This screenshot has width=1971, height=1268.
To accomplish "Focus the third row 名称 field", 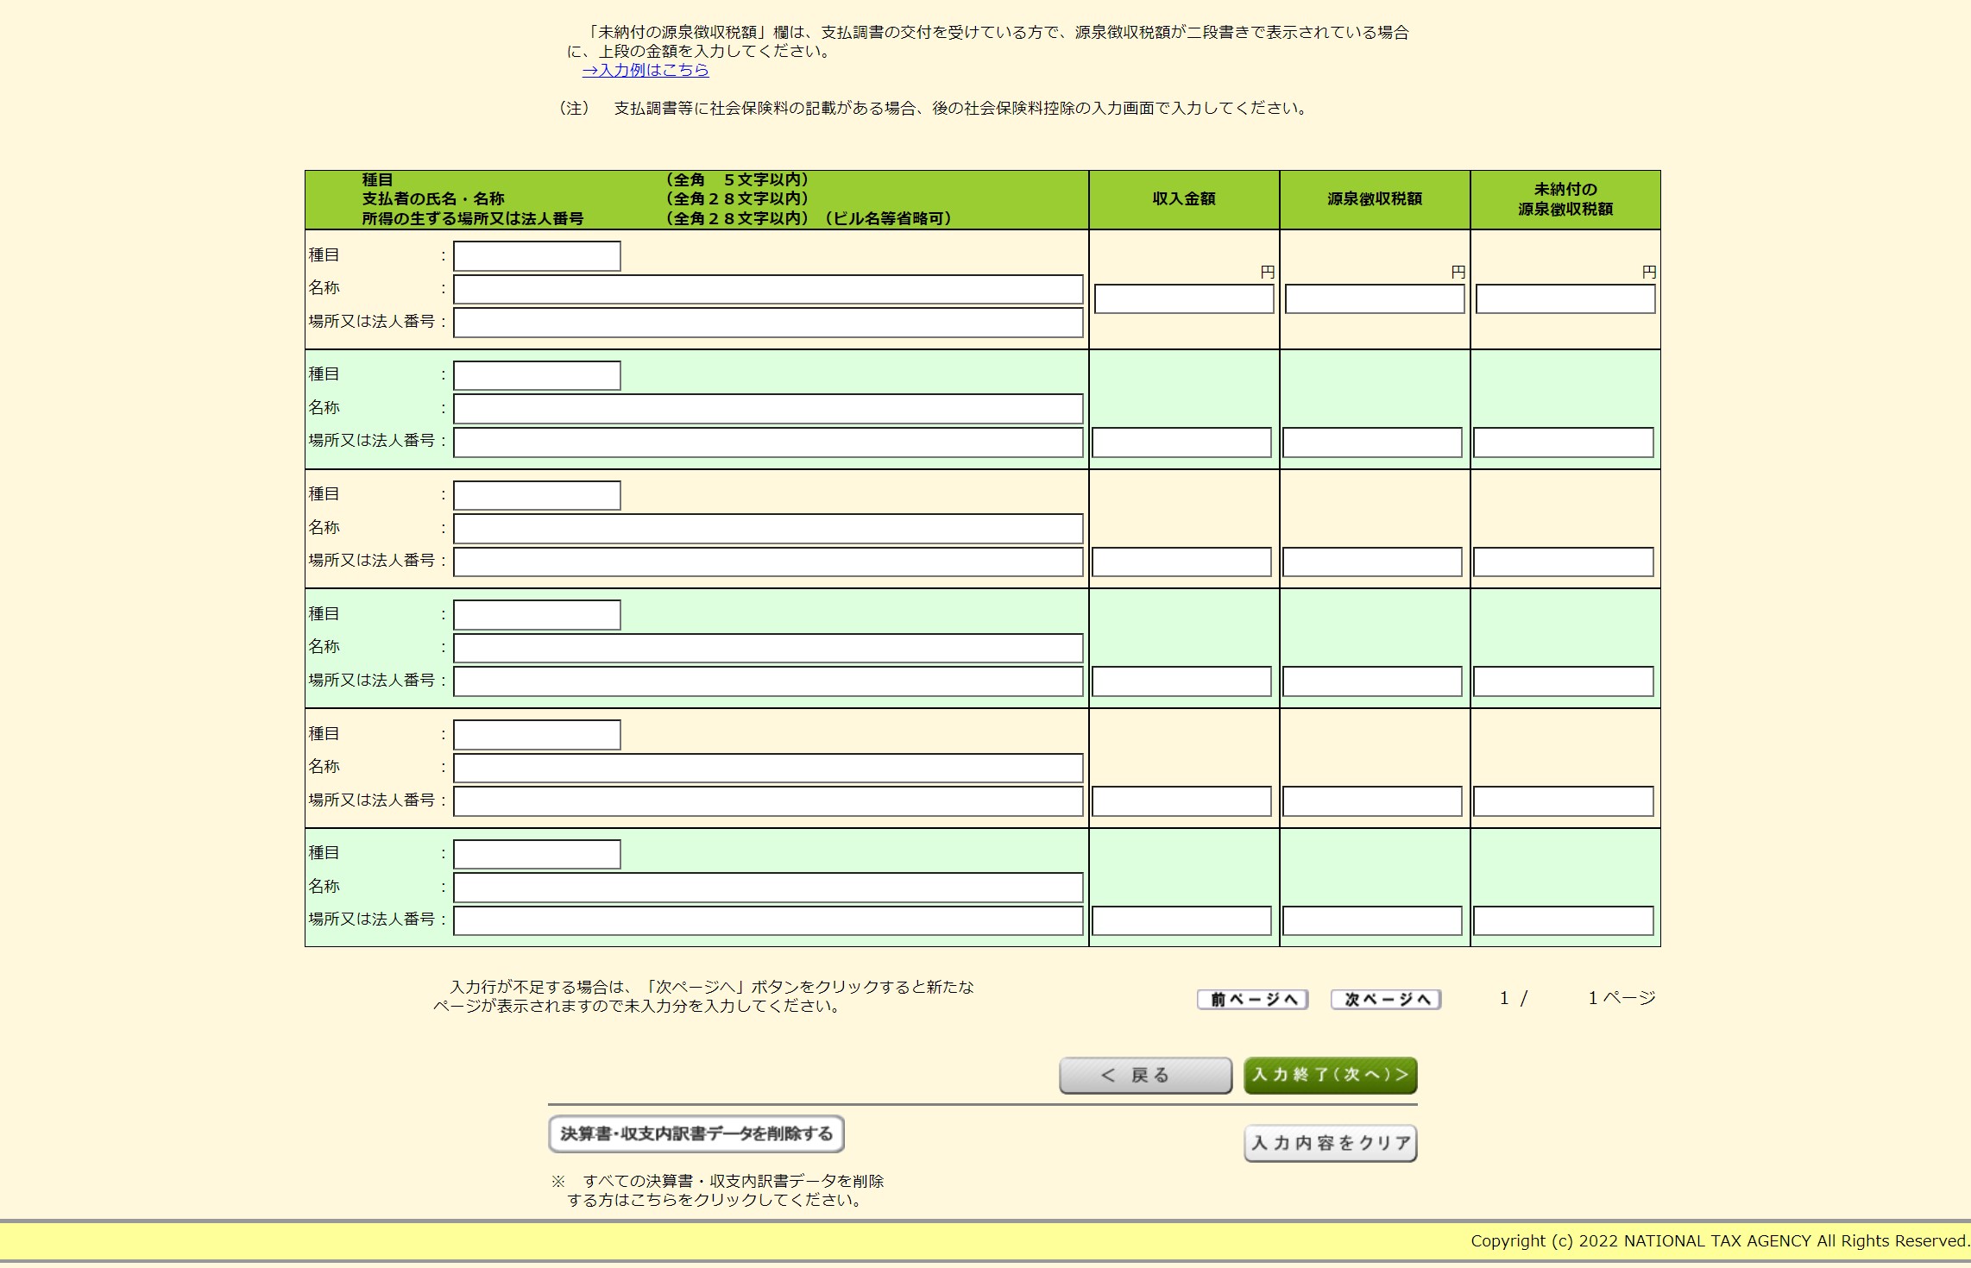I will click(768, 529).
